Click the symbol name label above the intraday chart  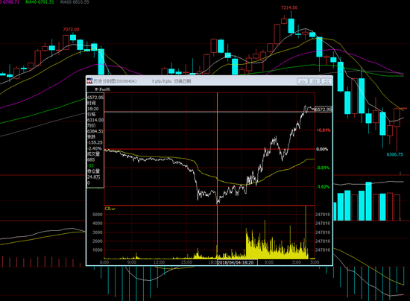tap(102, 89)
